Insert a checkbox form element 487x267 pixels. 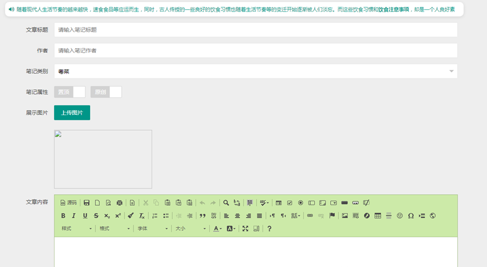[289, 203]
